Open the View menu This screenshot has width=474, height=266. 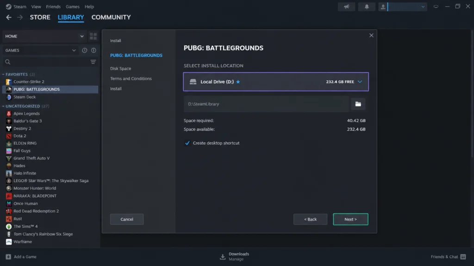[x=36, y=6]
